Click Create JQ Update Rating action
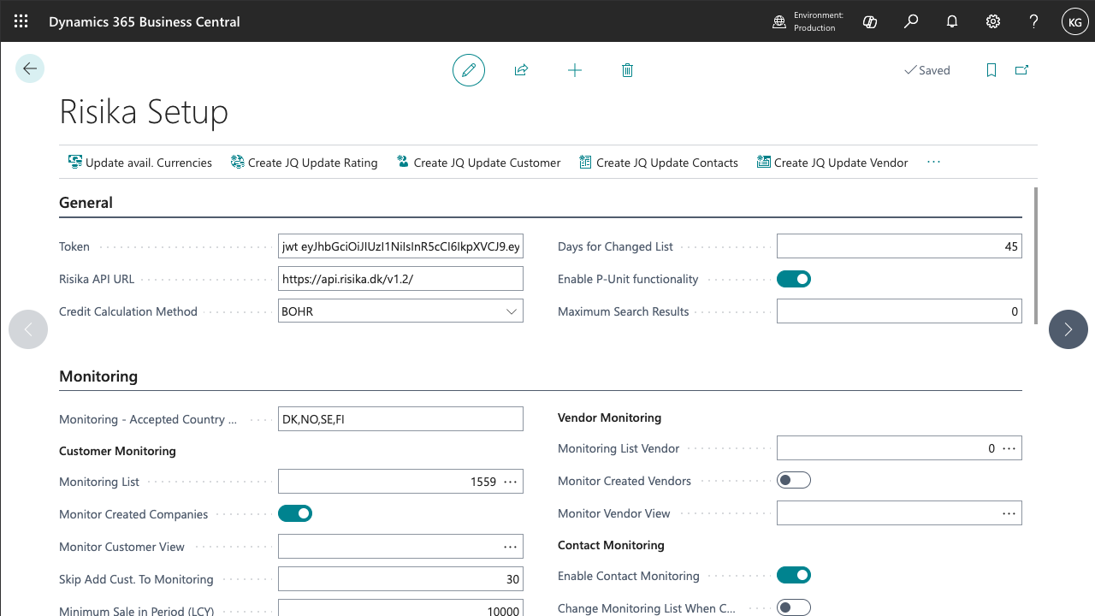The image size is (1095, 616). pos(305,163)
